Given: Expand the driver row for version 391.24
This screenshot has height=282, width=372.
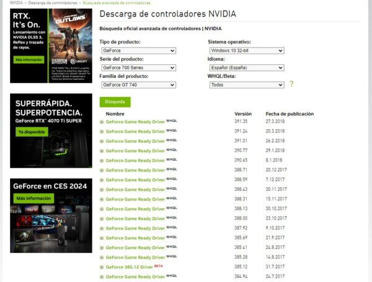Looking at the screenshot, I should [x=102, y=132].
